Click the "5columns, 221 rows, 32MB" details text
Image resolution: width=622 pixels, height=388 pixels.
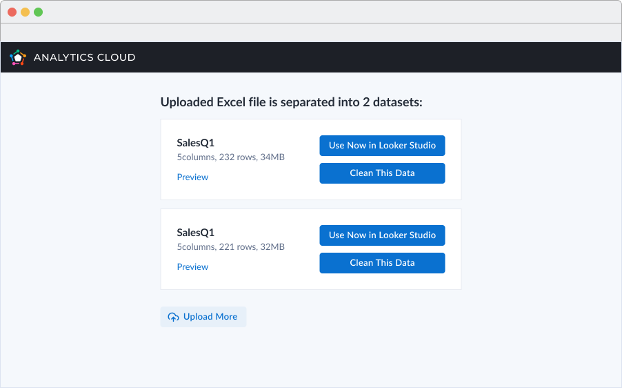click(x=230, y=247)
